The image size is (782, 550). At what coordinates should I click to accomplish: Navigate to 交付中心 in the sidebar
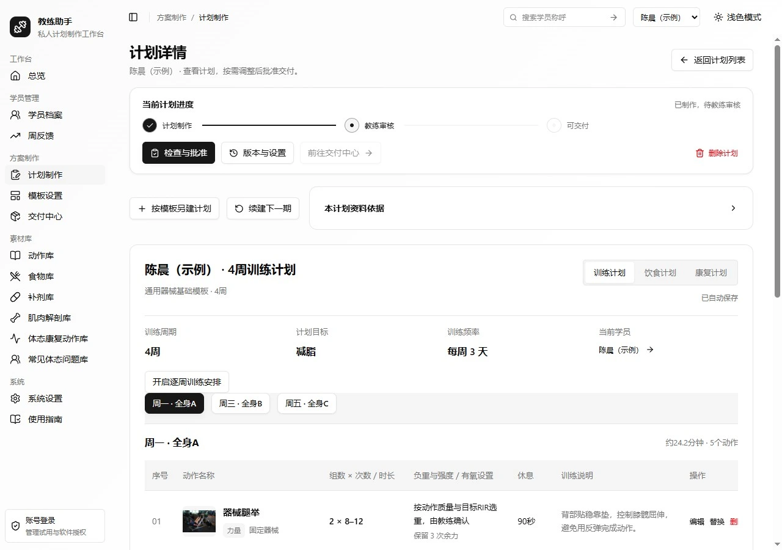click(x=55, y=216)
